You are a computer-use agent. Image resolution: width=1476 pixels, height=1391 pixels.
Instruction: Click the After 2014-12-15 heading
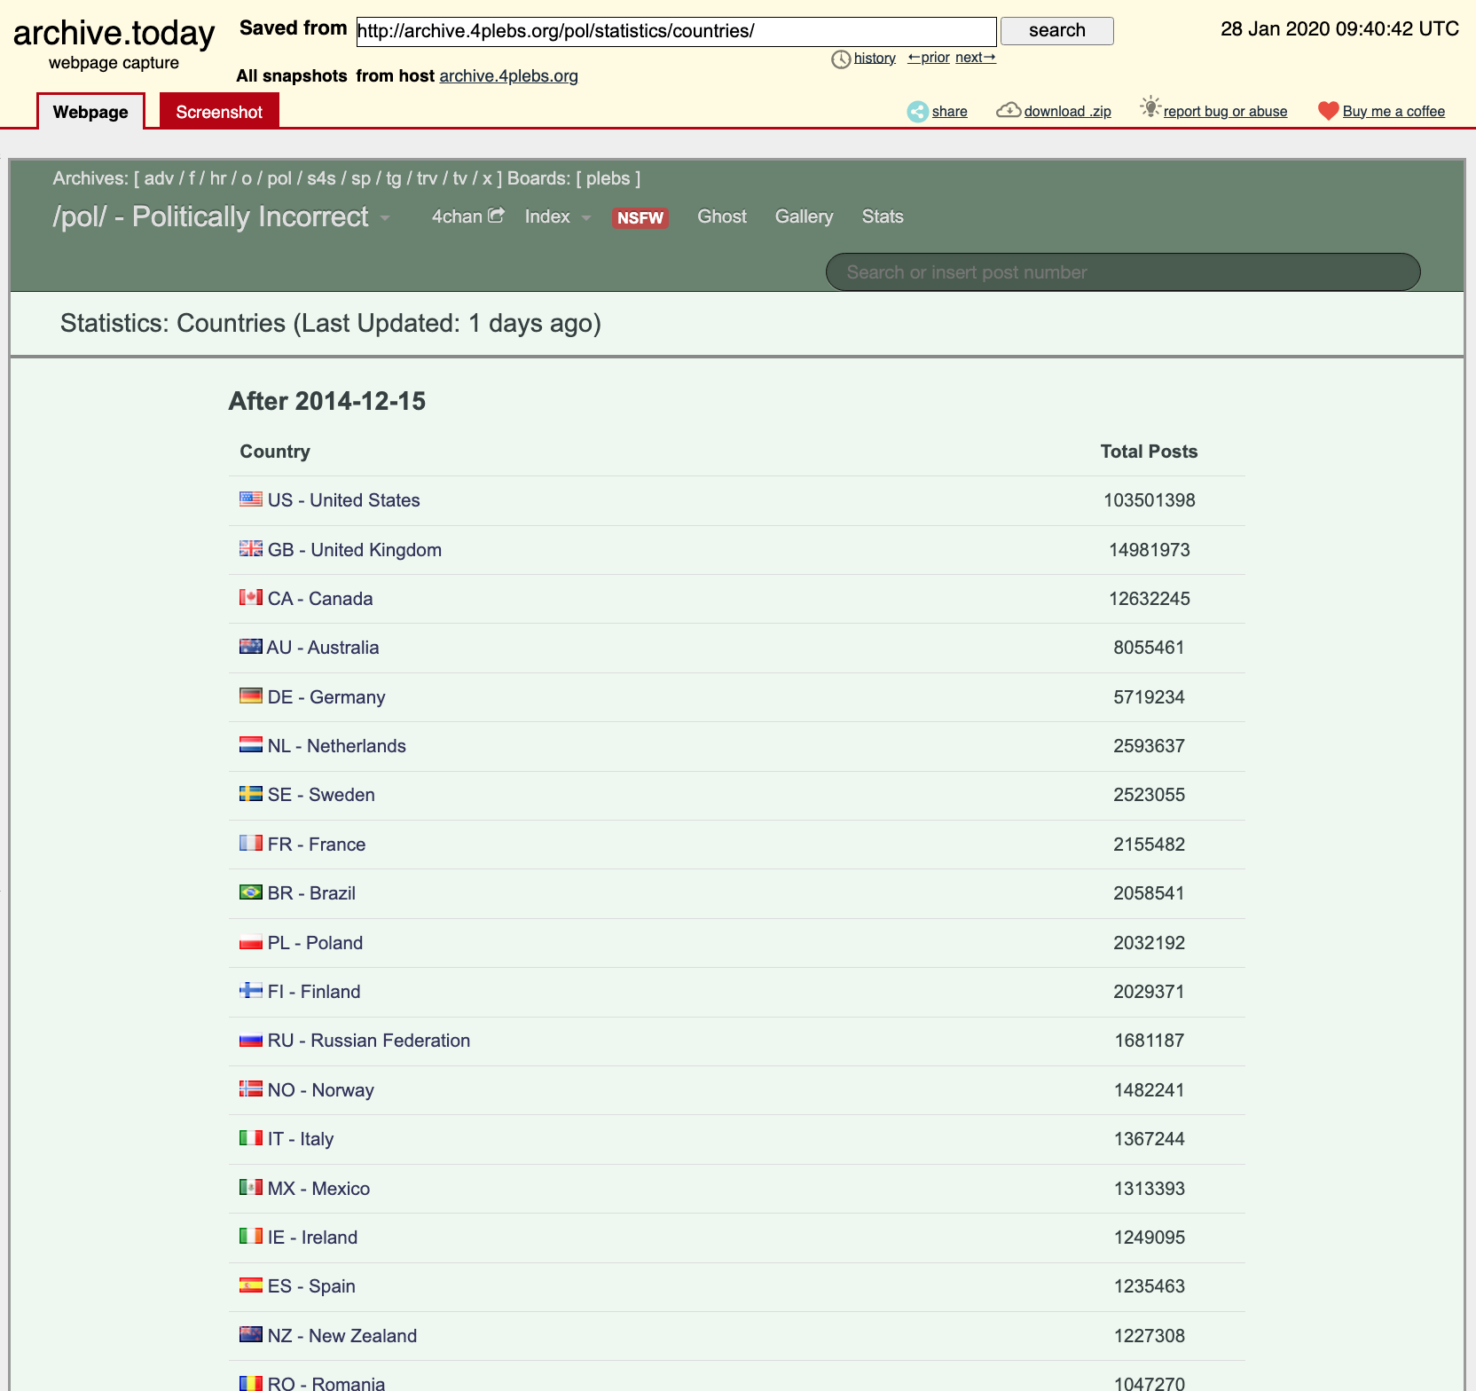click(x=327, y=401)
